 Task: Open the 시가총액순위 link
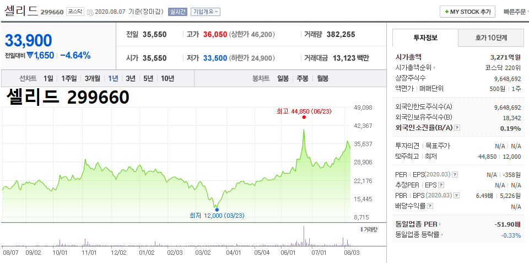click(x=413, y=67)
